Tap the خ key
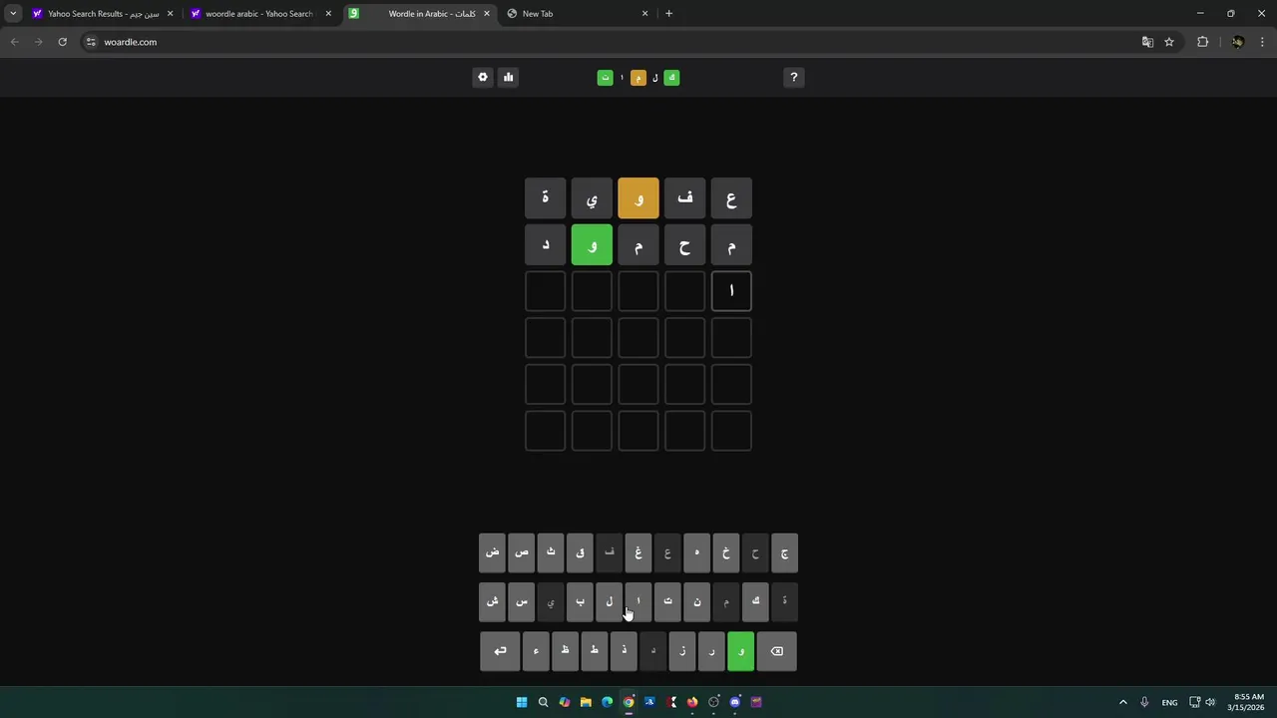1277x718 pixels. point(726,552)
